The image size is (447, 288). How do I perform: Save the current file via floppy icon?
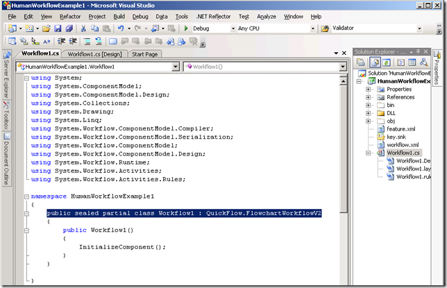pyautogui.click(x=58, y=28)
